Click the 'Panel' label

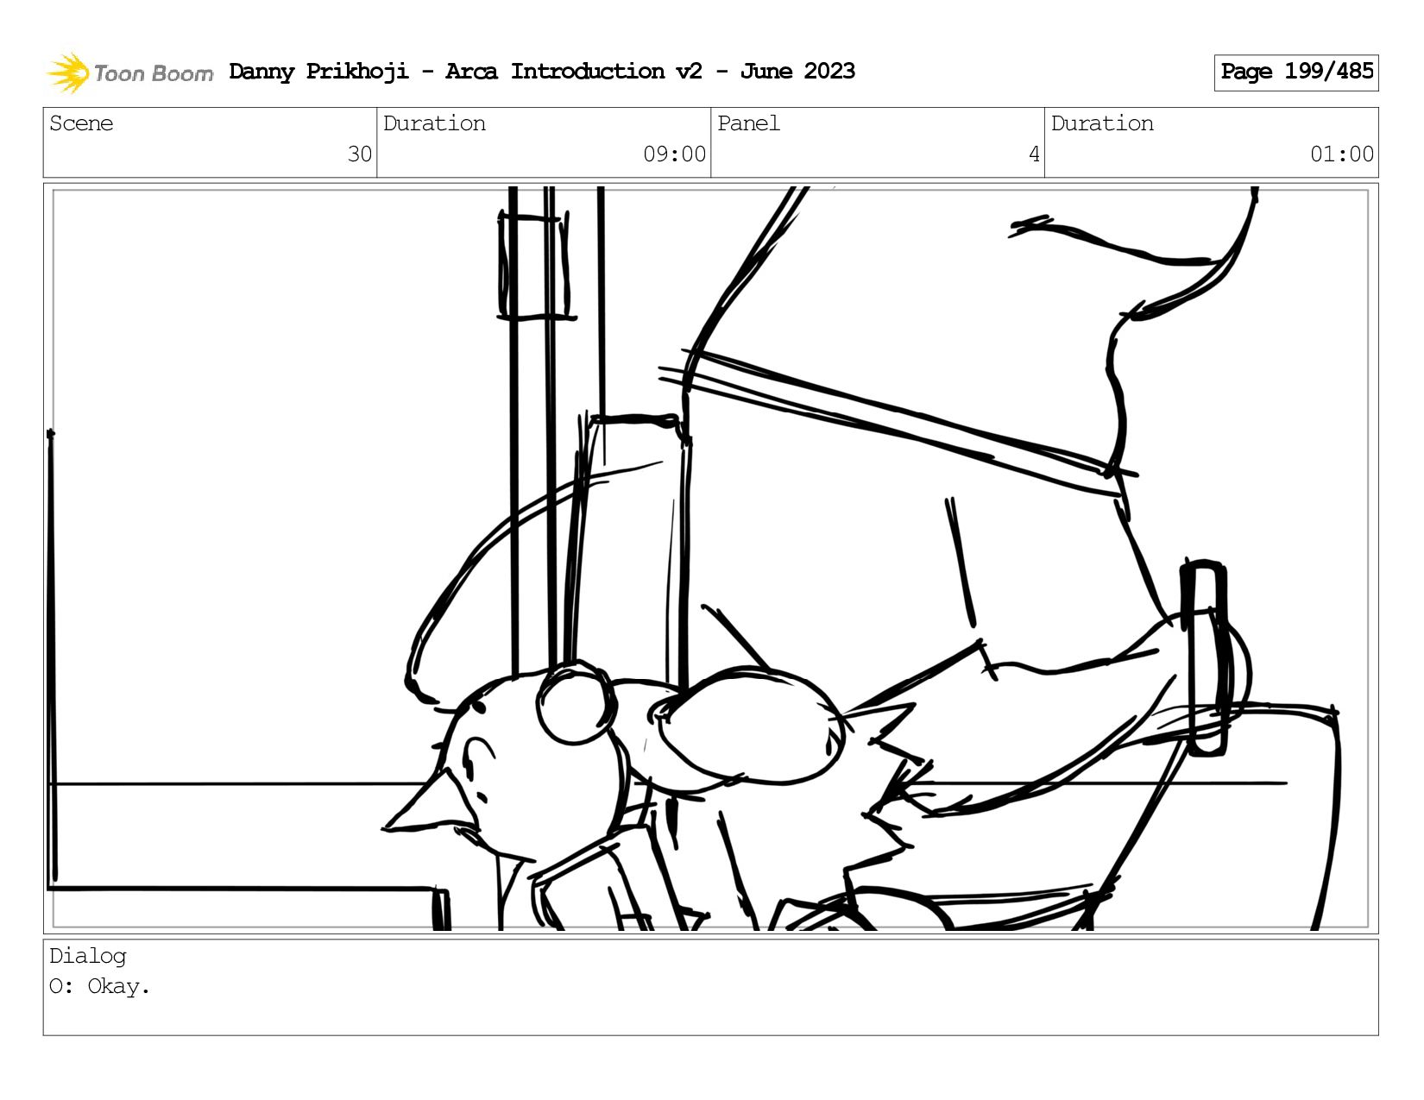point(748,123)
